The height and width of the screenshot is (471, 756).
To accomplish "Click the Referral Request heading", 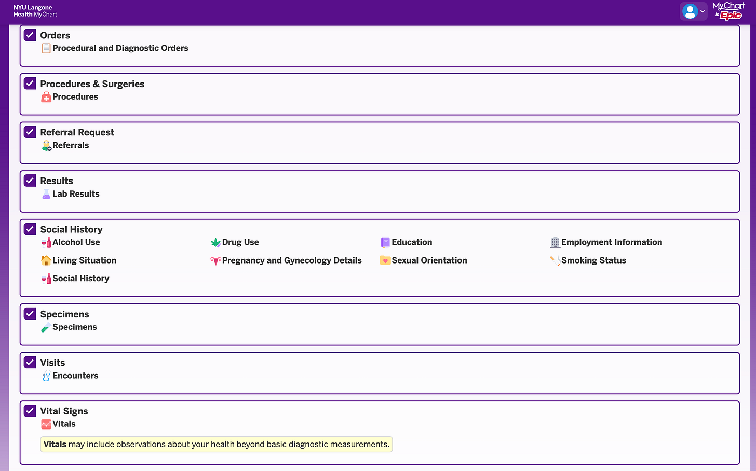I will (x=77, y=132).
